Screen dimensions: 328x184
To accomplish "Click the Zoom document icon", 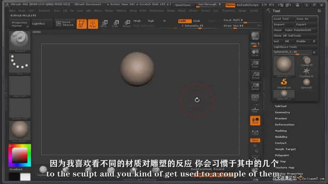I will click(x=255, y=64).
